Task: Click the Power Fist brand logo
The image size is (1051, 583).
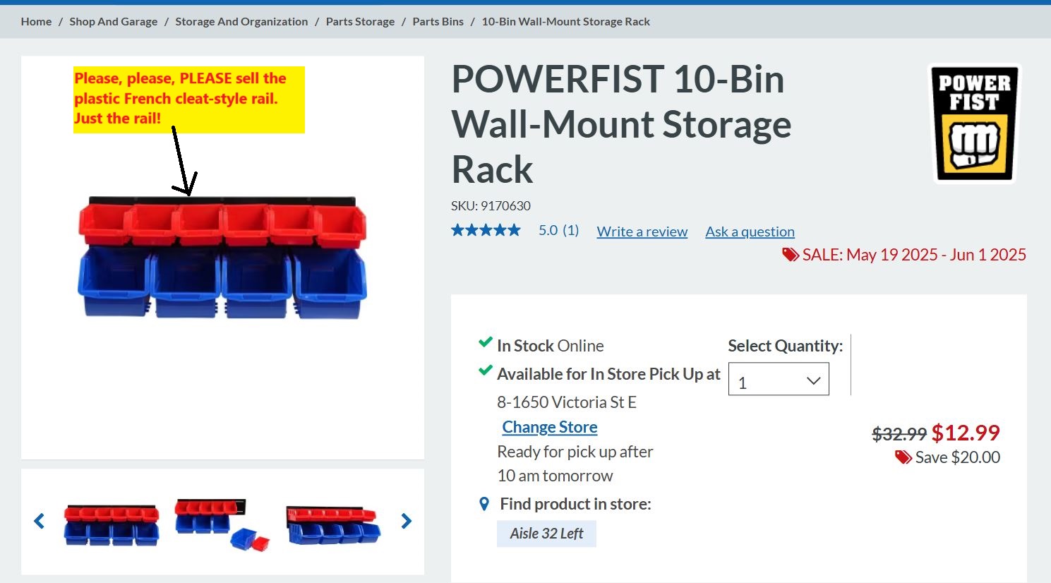Action: [x=975, y=124]
